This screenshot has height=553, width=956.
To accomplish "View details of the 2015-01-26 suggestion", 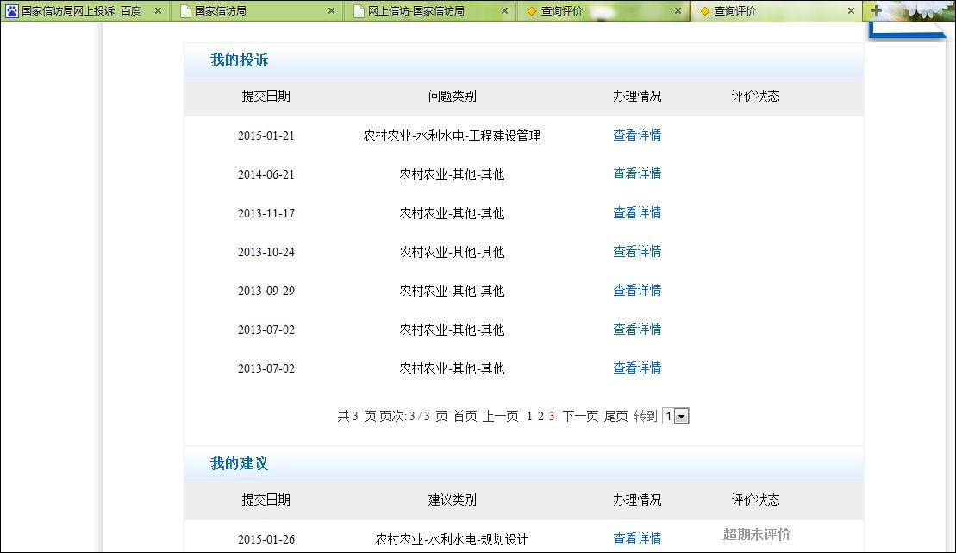I will 637,539.
